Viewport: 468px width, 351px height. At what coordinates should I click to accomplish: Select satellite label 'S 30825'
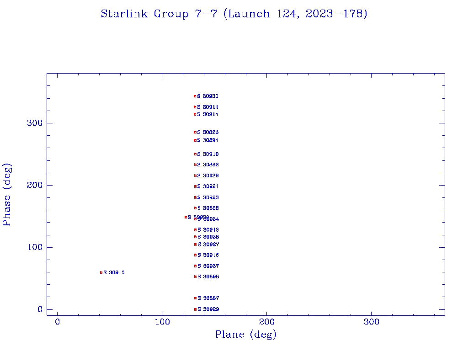coord(208,132)
